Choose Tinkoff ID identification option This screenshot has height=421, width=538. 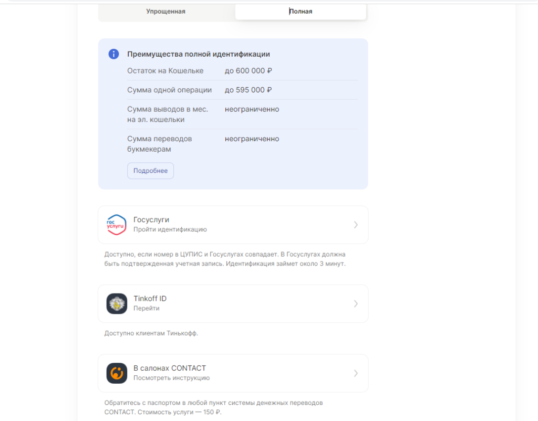(x=233, y=304)
